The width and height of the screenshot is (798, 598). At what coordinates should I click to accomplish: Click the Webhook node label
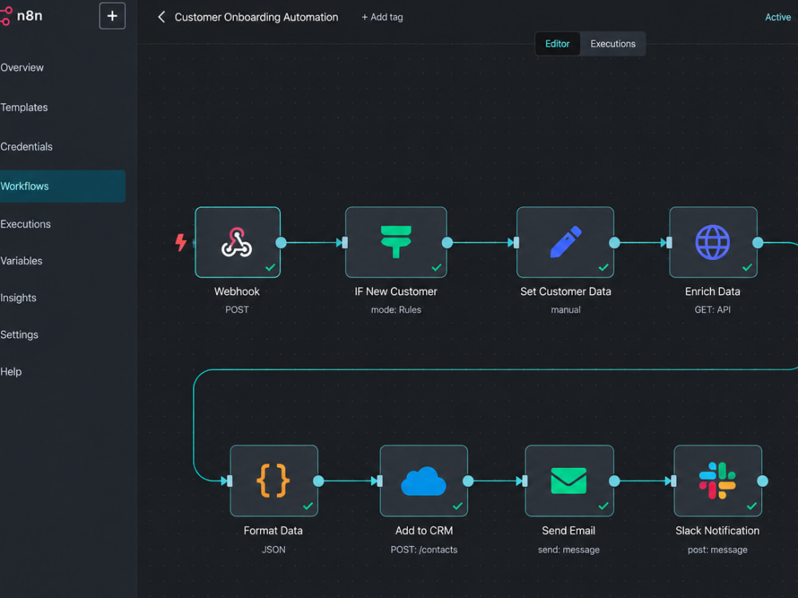click(x=237, y=291)
